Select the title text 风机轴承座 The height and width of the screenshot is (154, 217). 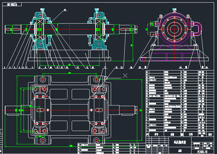180,142
